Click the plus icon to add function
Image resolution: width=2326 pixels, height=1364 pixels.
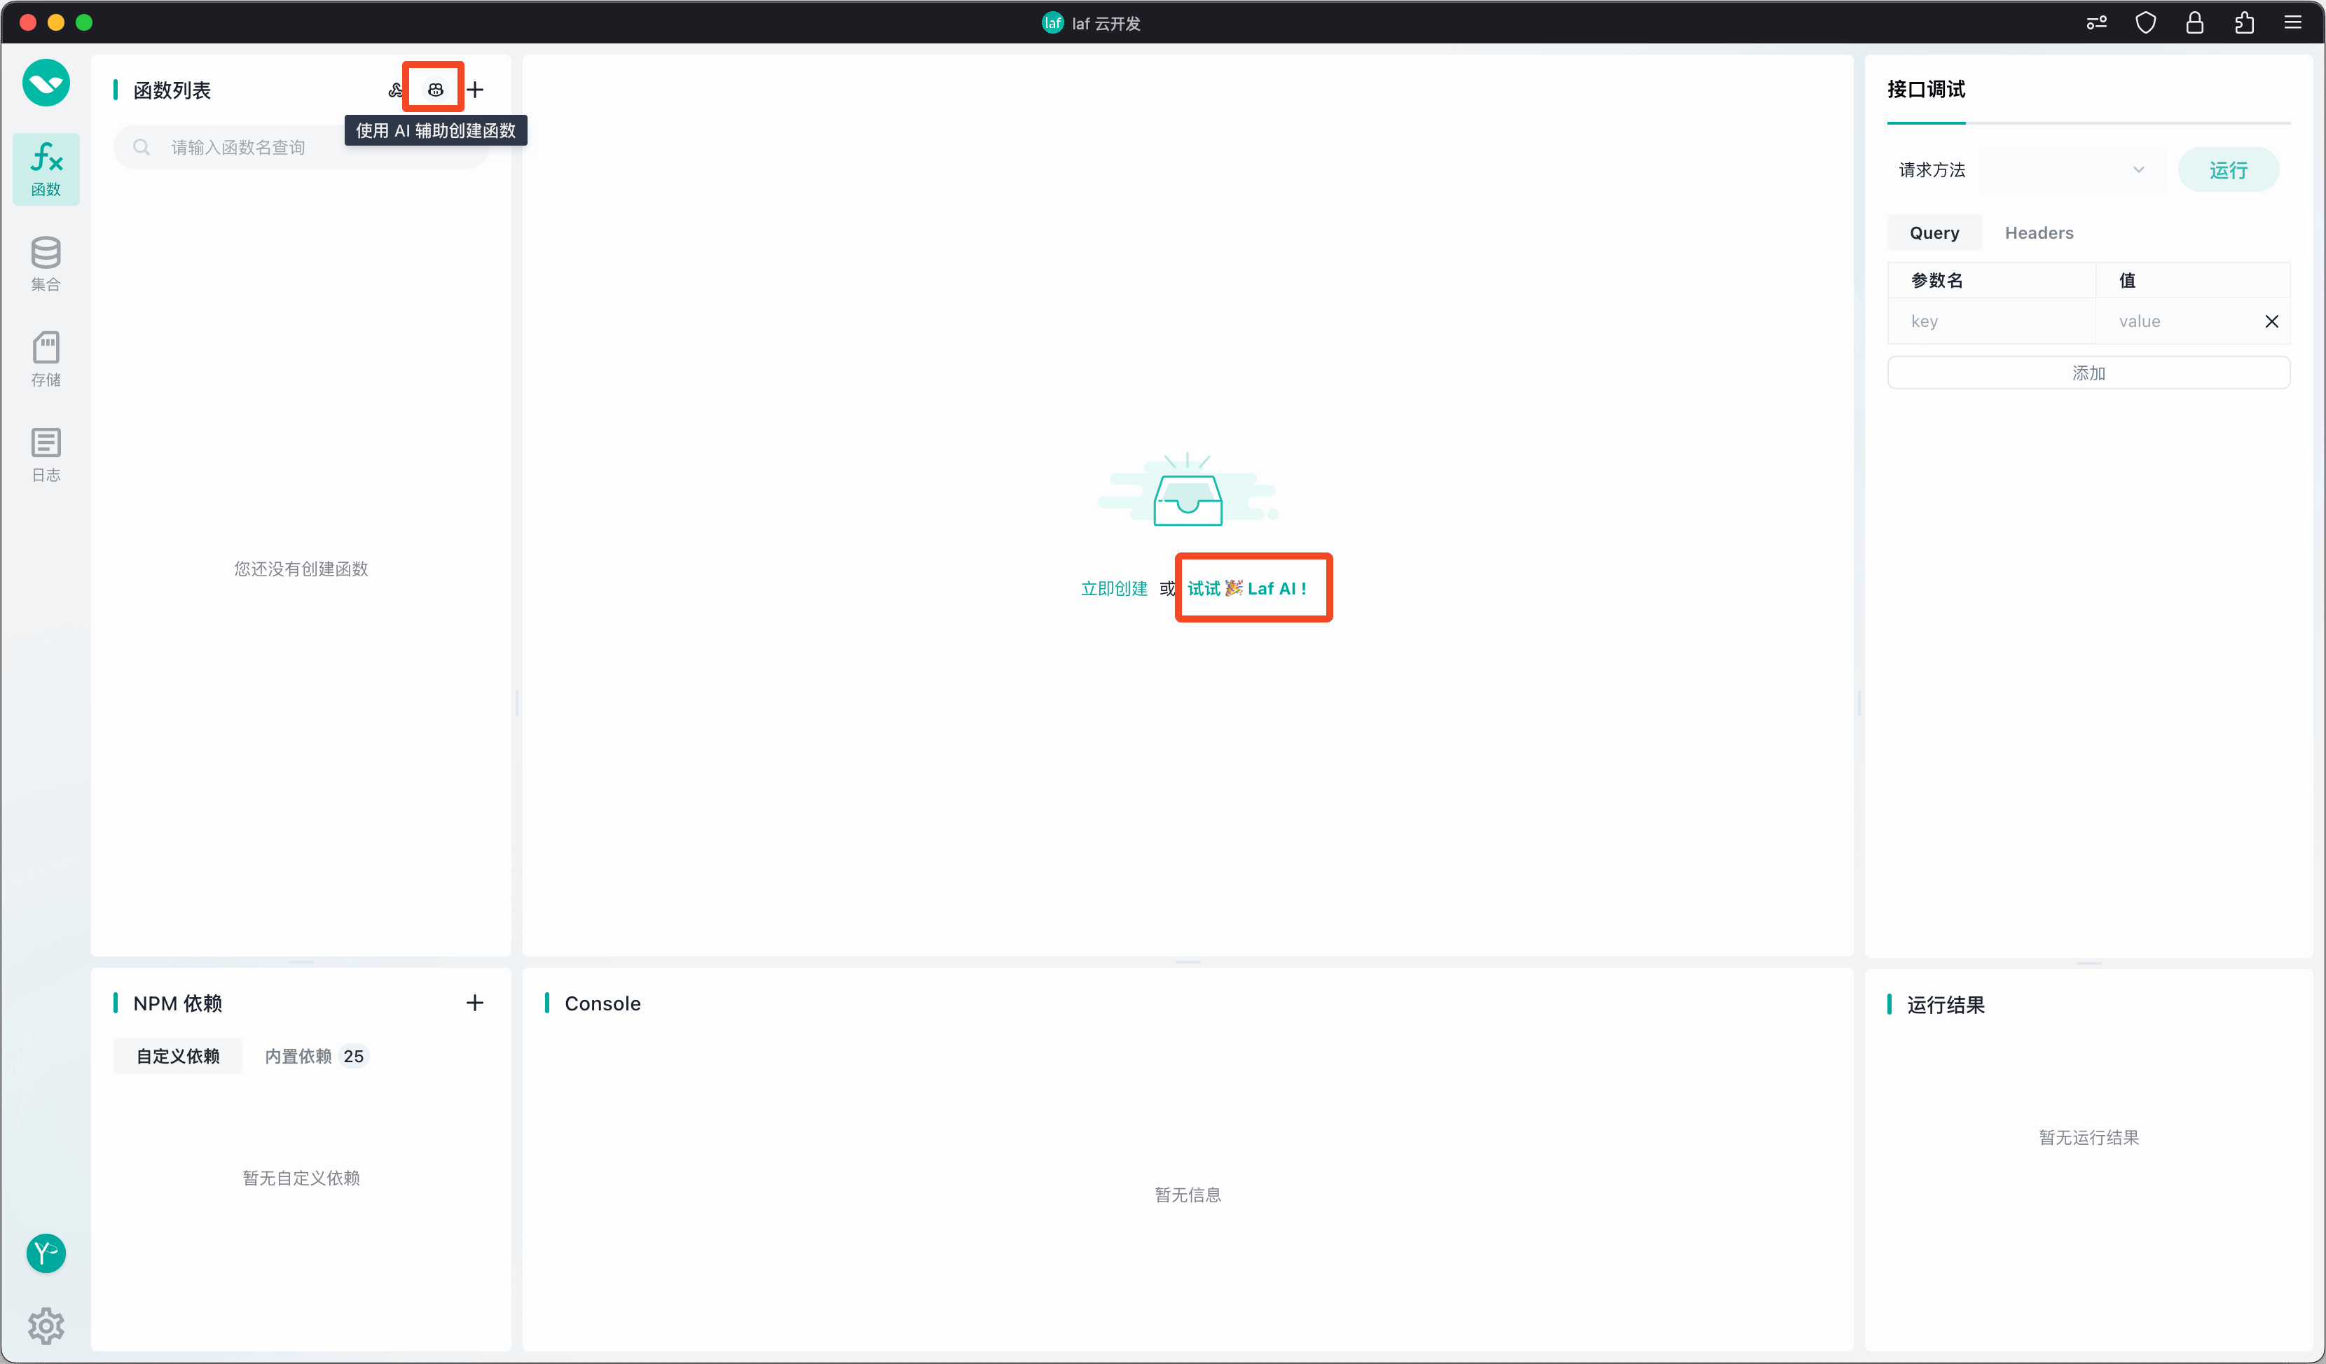point(475,90)
